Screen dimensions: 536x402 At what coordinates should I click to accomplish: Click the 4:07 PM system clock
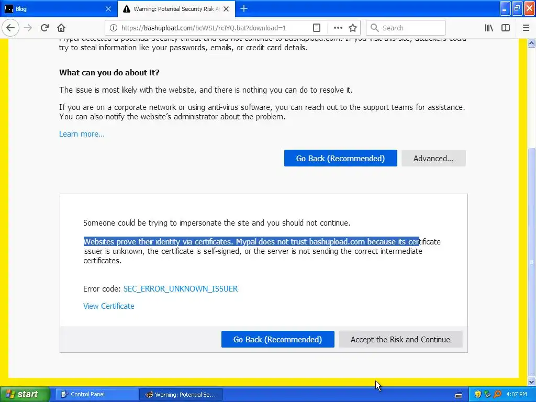pos(517,395)
